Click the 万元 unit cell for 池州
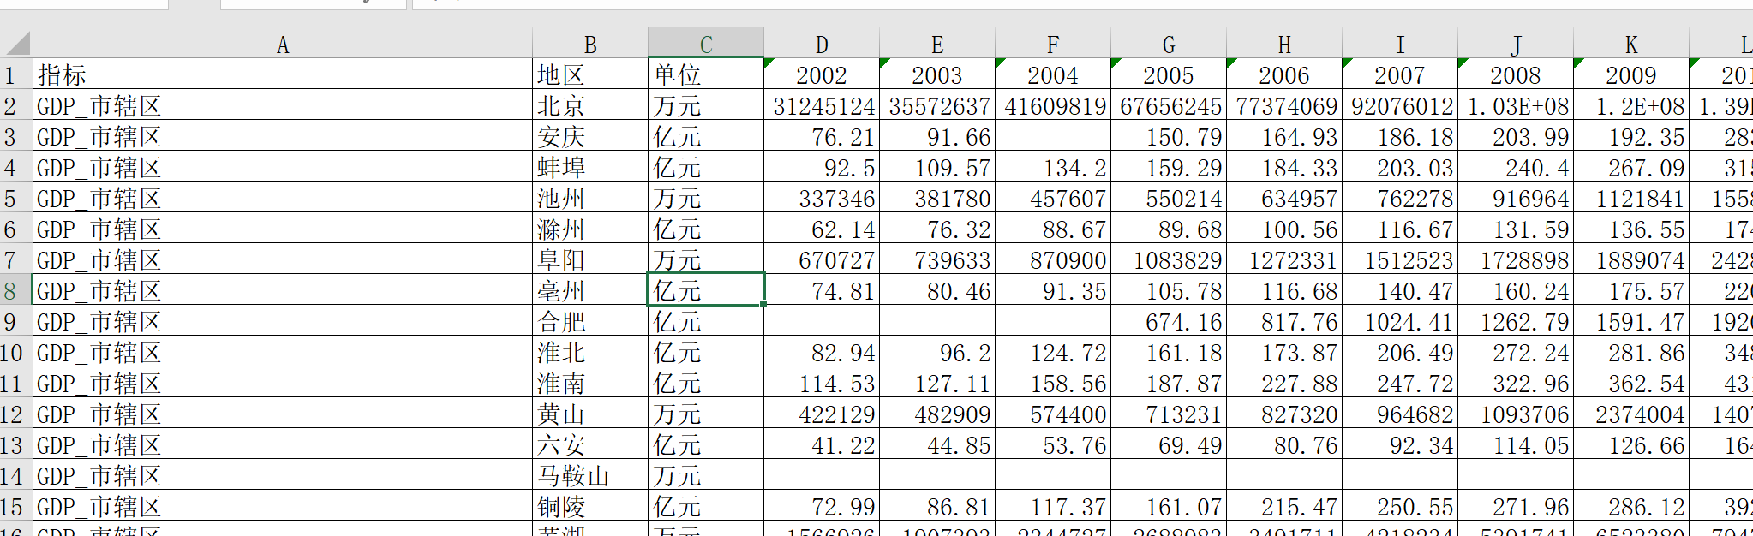Screen dimensions: 1753x536 click(x=706, y=198)
